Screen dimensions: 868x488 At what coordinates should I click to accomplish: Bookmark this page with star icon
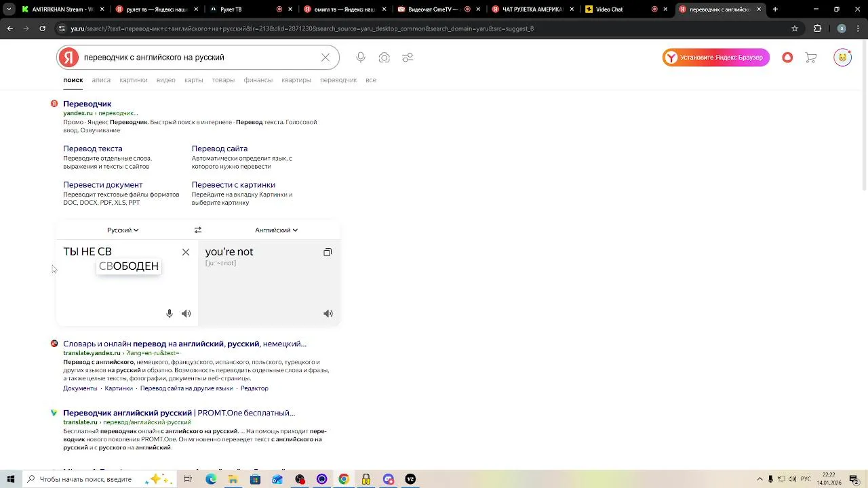click(795, 28)
